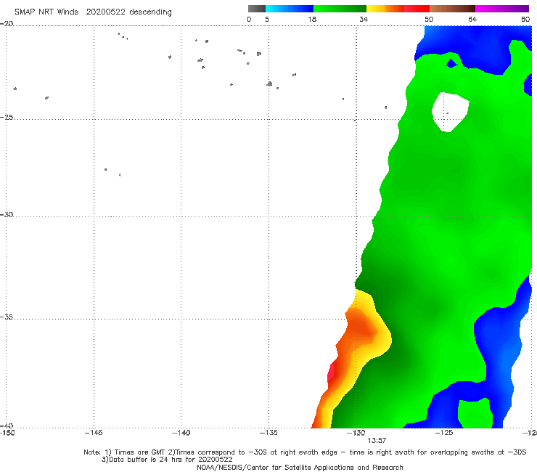Click the latitude label '-30'
Viewport: 537px width, 472px height.
coord(7,214)
